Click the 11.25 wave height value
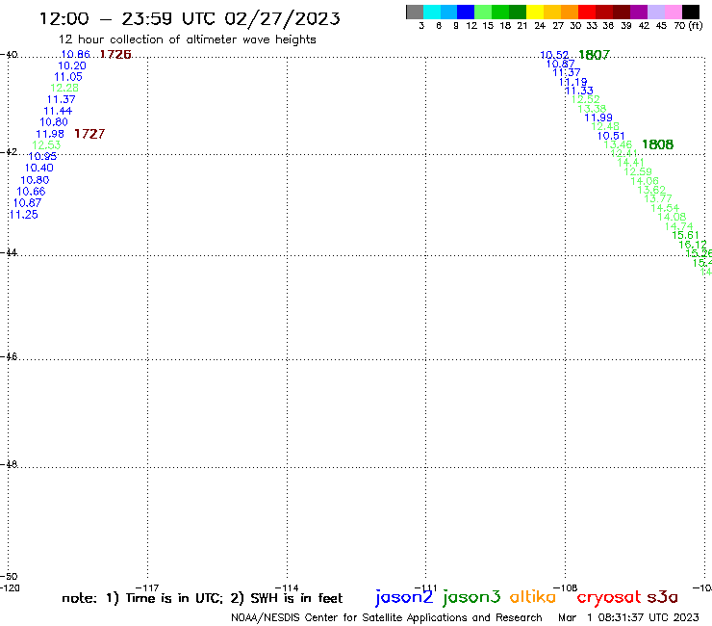This screenshot has height=626, width=712. [x=24, y=215]
